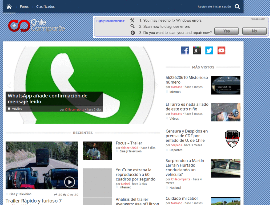Open the Twitter icon
This screenshot has height=205, width=273.
(x=209, y=50)
